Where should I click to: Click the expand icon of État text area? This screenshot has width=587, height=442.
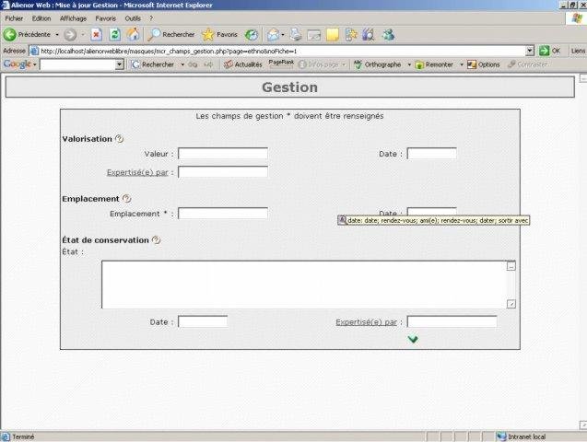click(511, 304)
